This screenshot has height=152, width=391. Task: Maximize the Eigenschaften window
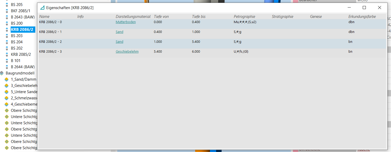point(364,8)
